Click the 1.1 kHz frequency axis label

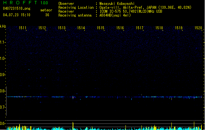click(3, 42)
